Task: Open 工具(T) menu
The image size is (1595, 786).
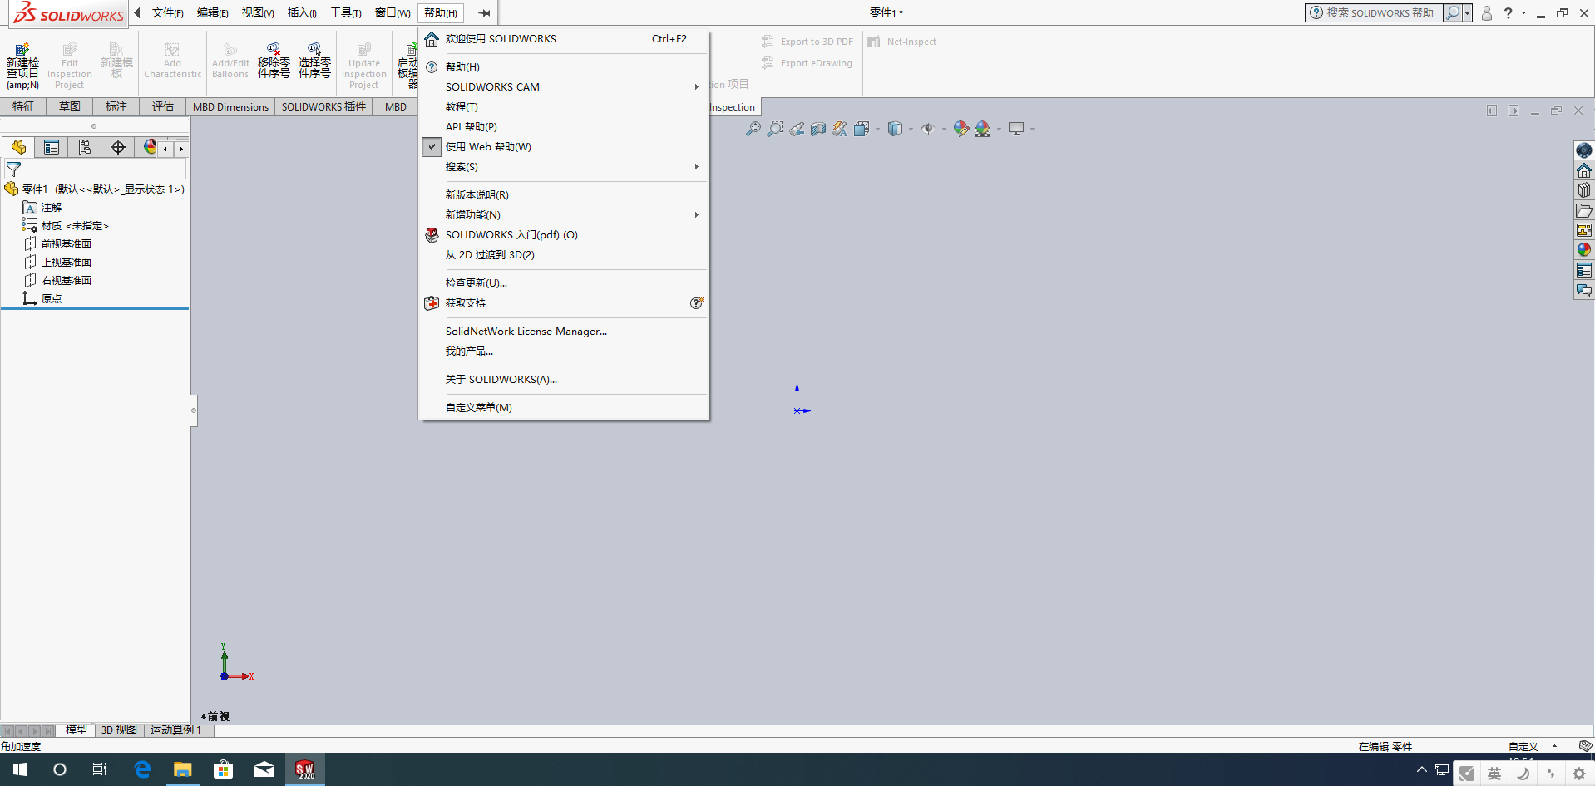Action: coord(345,12)
